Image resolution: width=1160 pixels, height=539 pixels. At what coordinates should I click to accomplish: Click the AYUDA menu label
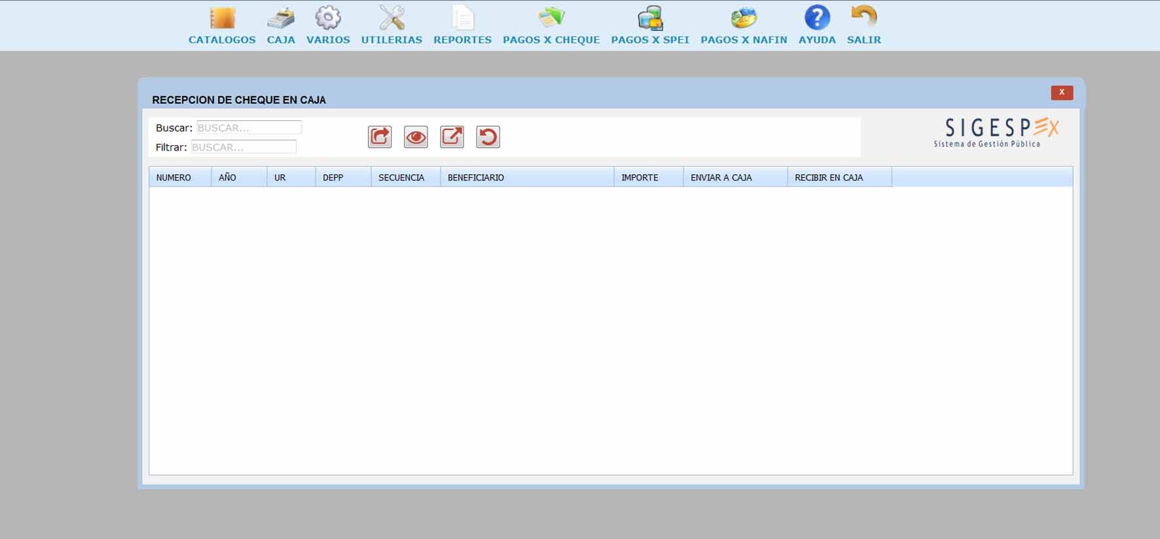coord(817,40)
